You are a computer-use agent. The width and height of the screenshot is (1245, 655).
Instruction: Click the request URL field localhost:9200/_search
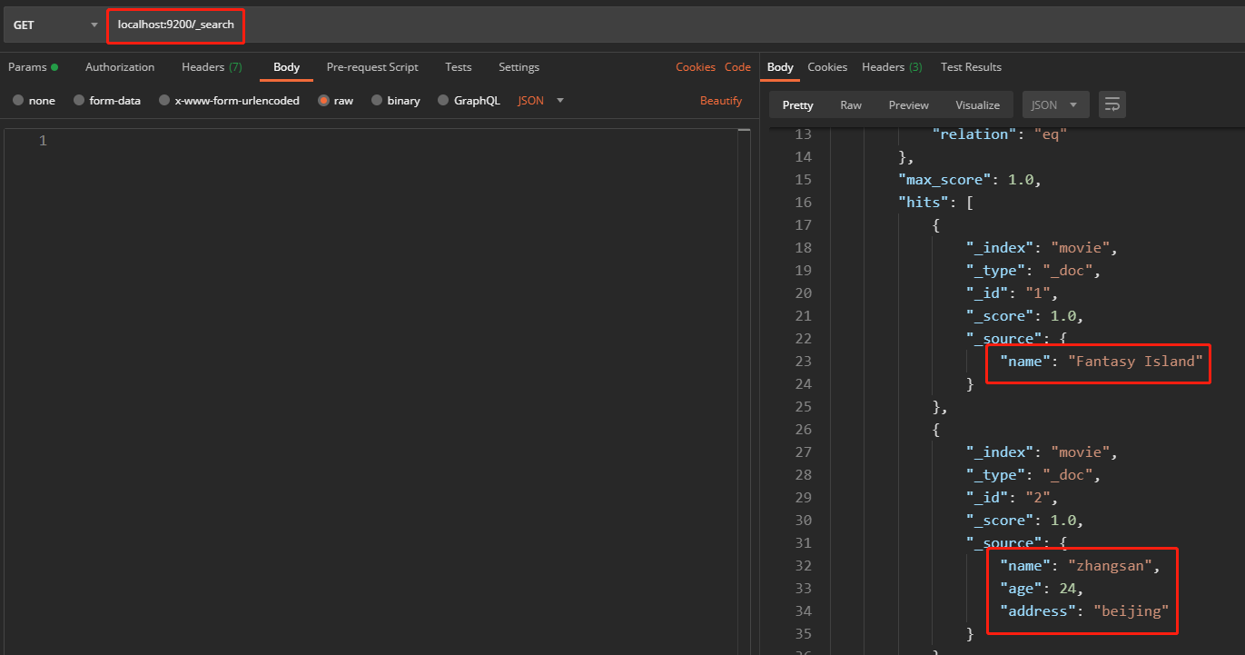pyautogui.click(x=175, y=25)
